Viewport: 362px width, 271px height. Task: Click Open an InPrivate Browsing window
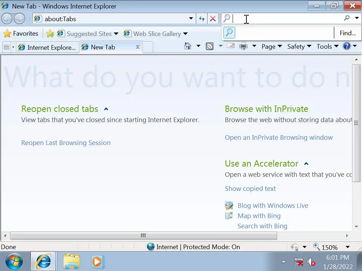coord(279,138)
